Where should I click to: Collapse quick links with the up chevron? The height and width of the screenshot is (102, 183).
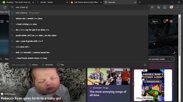(159, 34)
